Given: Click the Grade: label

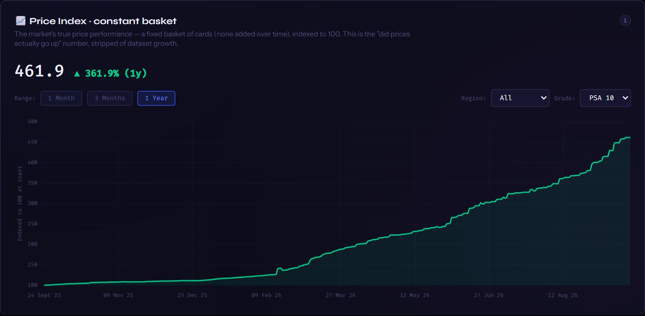Looking at the screenshot, I should tap(564, 98).
